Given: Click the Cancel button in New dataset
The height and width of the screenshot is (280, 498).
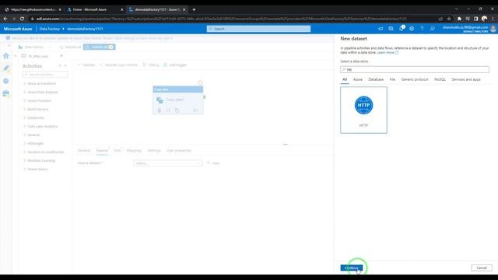Looking at the screenshot, I should pyautogui.click(x=482, y=268).
